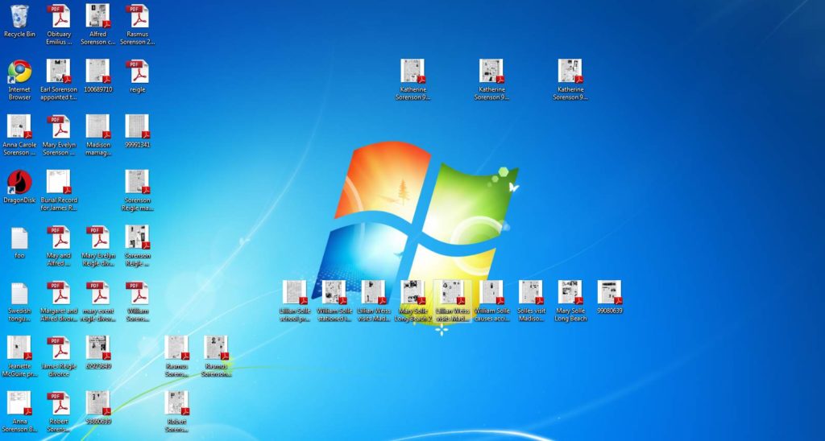Select William Solle causes accident PDF
The image size is (825, 441).
point(491,292)
